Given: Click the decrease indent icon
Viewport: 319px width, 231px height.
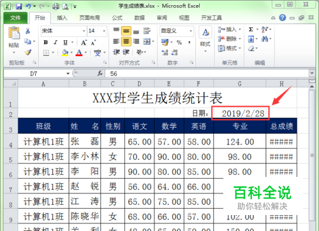Looking at the screenshot, I should click(116, 52).
